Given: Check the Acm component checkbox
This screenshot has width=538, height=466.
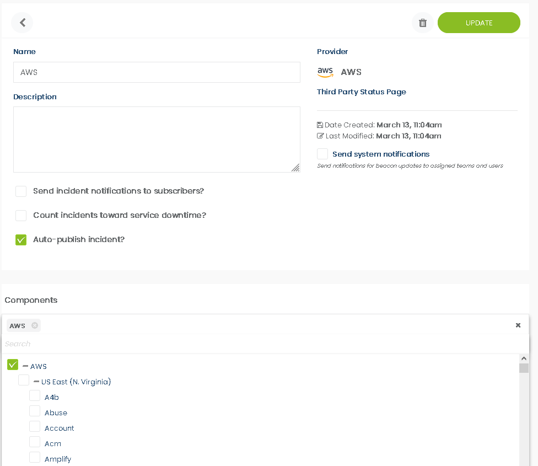Looking at the screenshot, I should pyautogui.click(x=35, y=442).
